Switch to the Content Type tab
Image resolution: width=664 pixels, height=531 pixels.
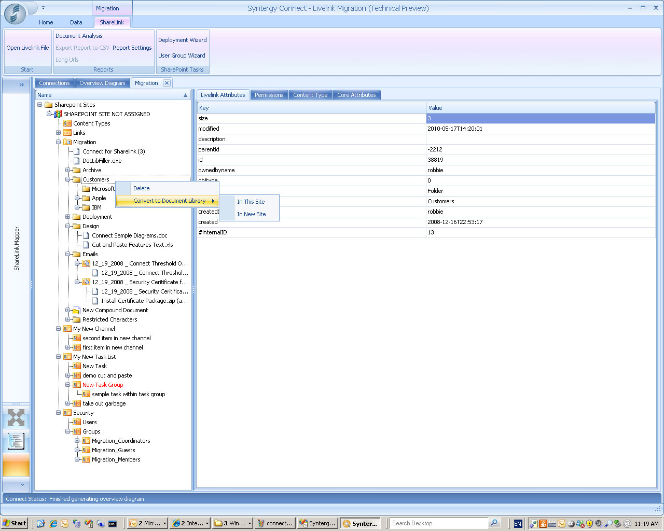310,95
